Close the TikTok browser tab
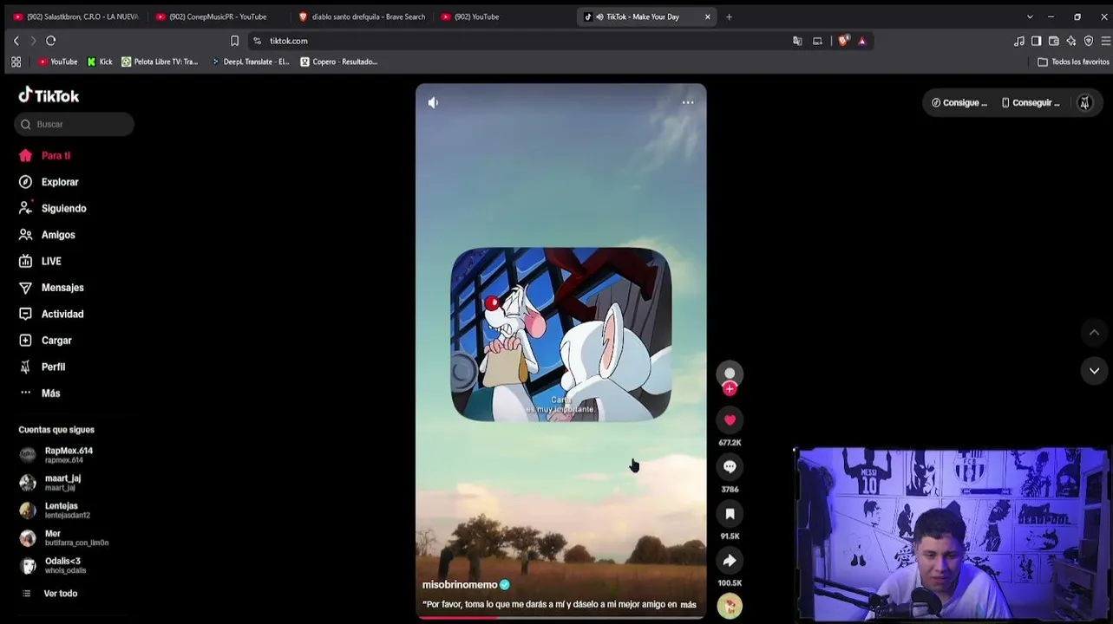Screen dimensions: 1113x624 coord(708,16)
